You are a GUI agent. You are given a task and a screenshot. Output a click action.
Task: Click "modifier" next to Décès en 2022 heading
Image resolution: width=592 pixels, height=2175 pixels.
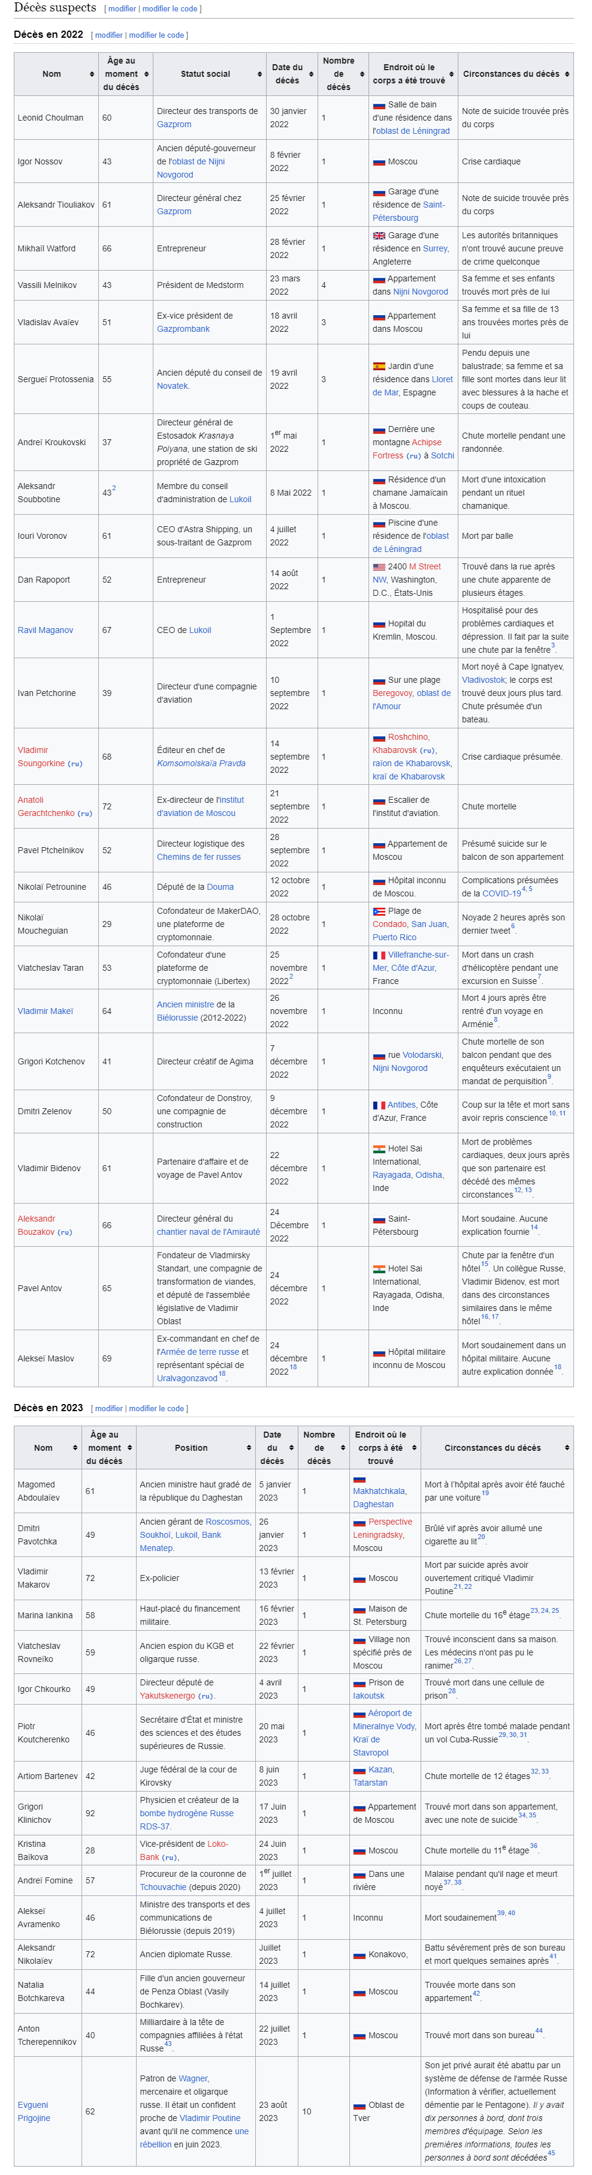(x=109, y=35)
